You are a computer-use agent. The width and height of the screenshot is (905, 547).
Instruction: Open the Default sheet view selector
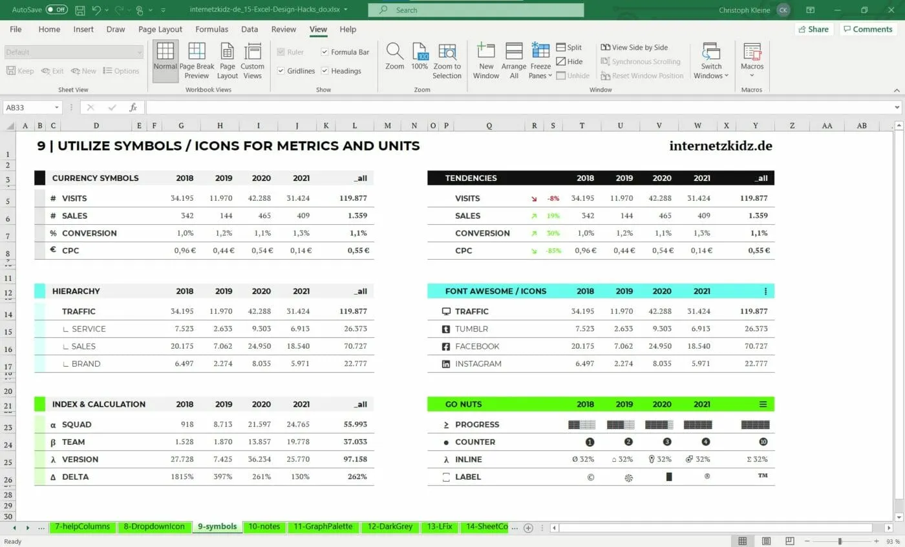coord(73,52)
